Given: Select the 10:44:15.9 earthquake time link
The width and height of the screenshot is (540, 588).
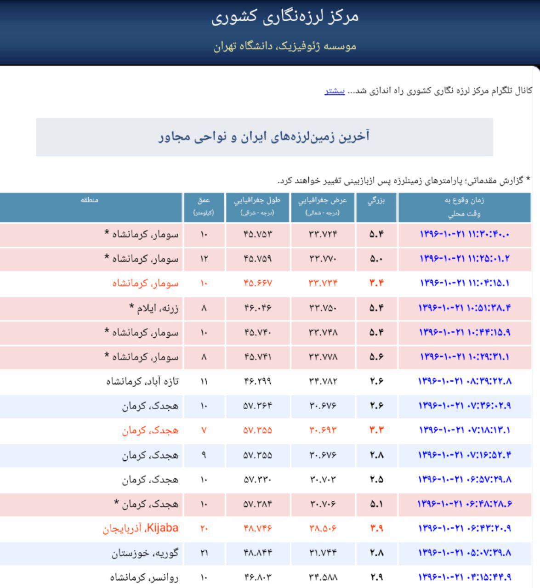Looking at the screenshot, I should point(464,333).
